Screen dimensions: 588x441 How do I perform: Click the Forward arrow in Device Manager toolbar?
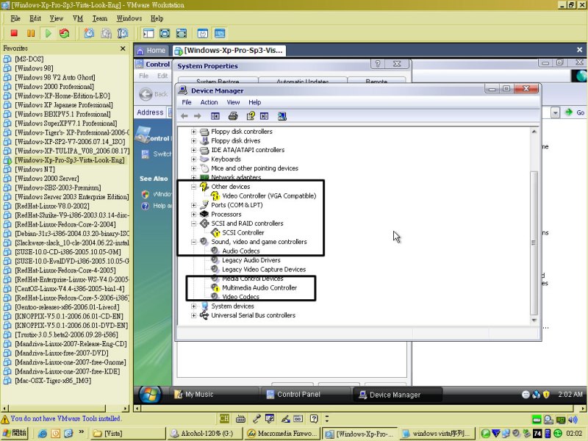pos(197,116)
